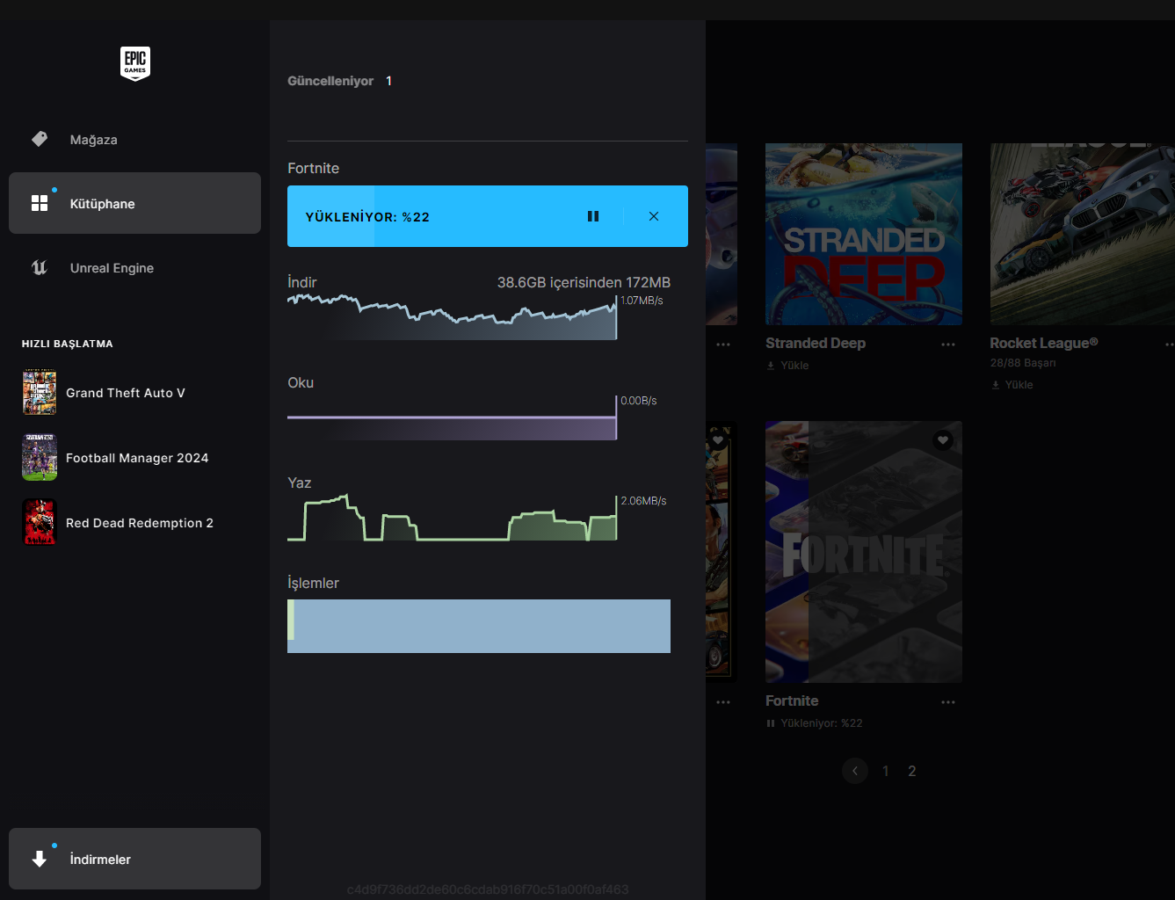Open the Stranded Deep cover art

[x=864, y=234]
